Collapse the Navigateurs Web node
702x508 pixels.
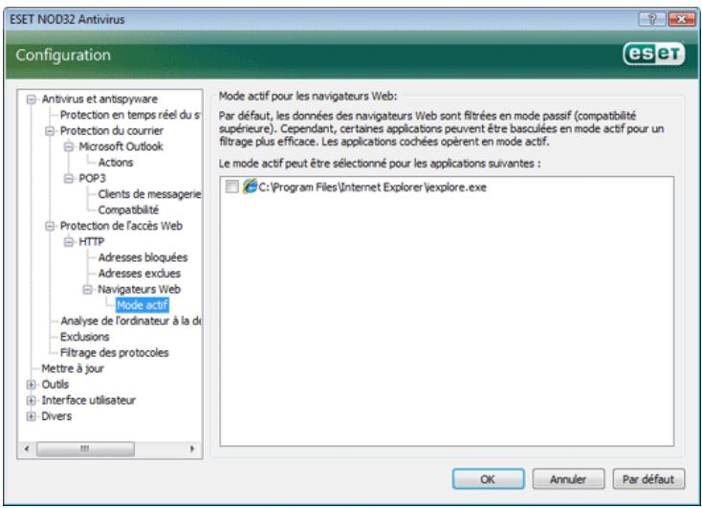(x=87, y=289)
